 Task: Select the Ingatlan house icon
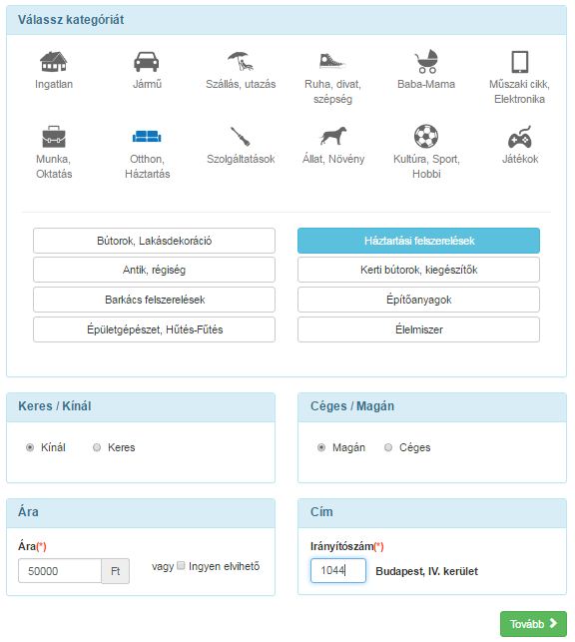(54, 62)
